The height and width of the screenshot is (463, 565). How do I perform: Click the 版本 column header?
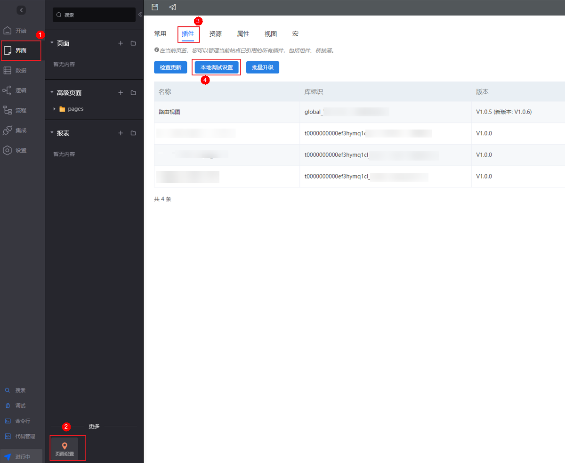[x=518, y=92]
